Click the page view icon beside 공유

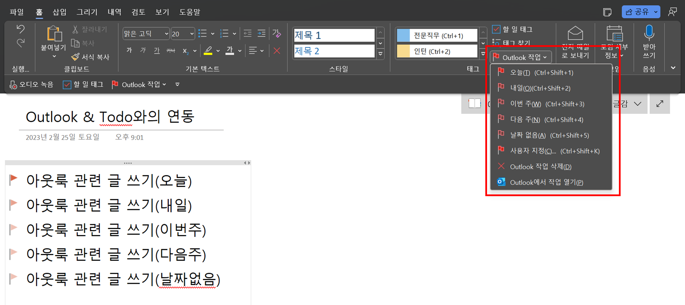tap(607, 12)
